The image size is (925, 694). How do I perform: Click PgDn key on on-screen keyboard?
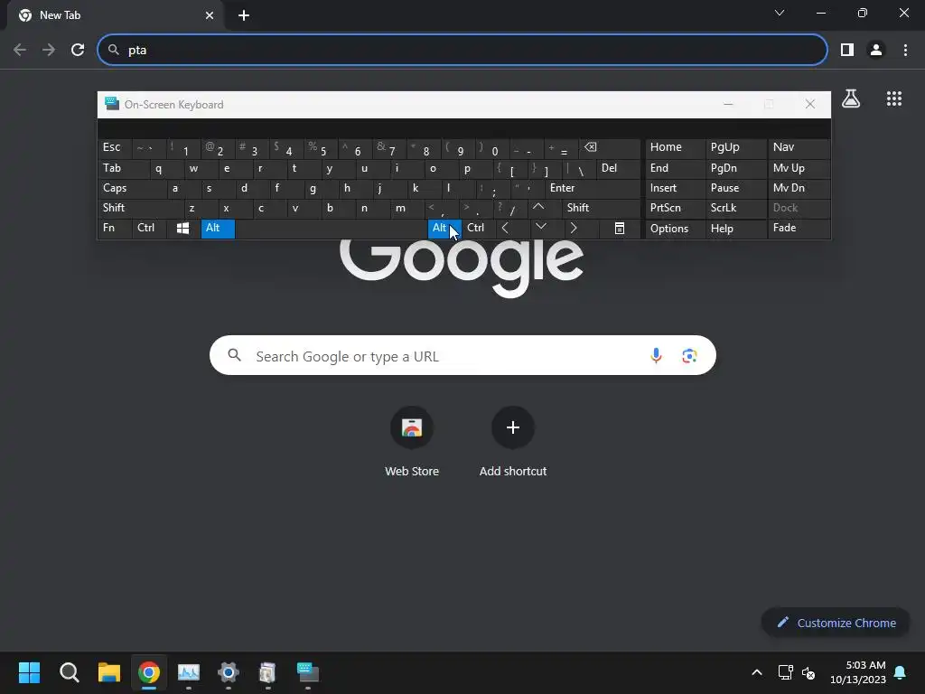[x=735, y=168]
